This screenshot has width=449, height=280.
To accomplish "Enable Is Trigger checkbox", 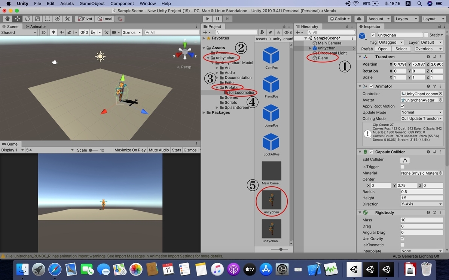I will coord(403,167).
